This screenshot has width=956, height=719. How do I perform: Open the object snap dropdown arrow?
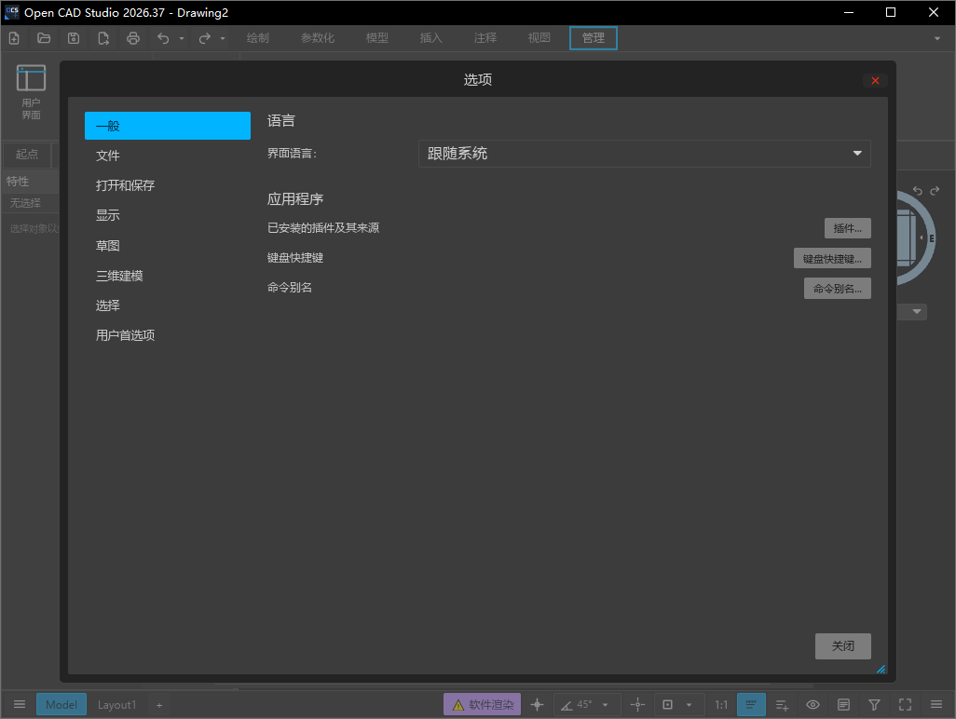[x=689, y=705]
